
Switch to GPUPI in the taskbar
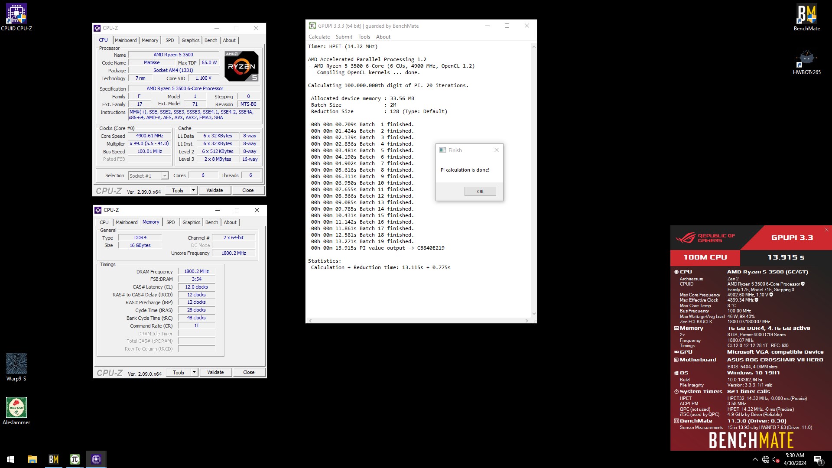(x=75, y=459)
